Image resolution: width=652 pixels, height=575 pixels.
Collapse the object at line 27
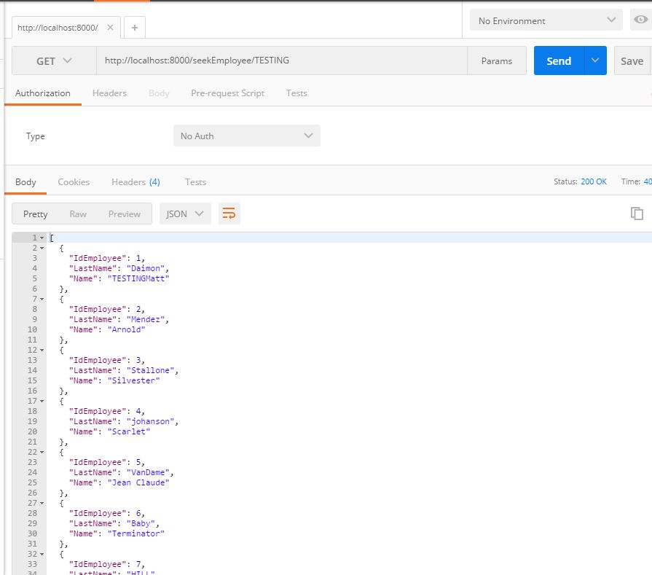(42, 504)
